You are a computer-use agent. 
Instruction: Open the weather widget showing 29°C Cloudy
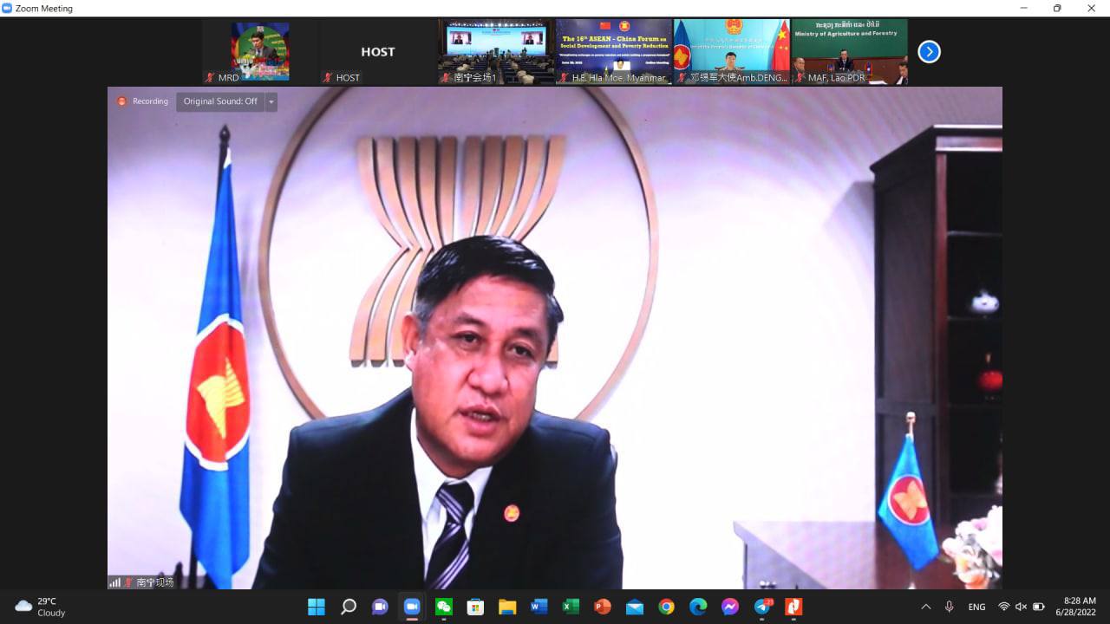click(x=41, y=607)
